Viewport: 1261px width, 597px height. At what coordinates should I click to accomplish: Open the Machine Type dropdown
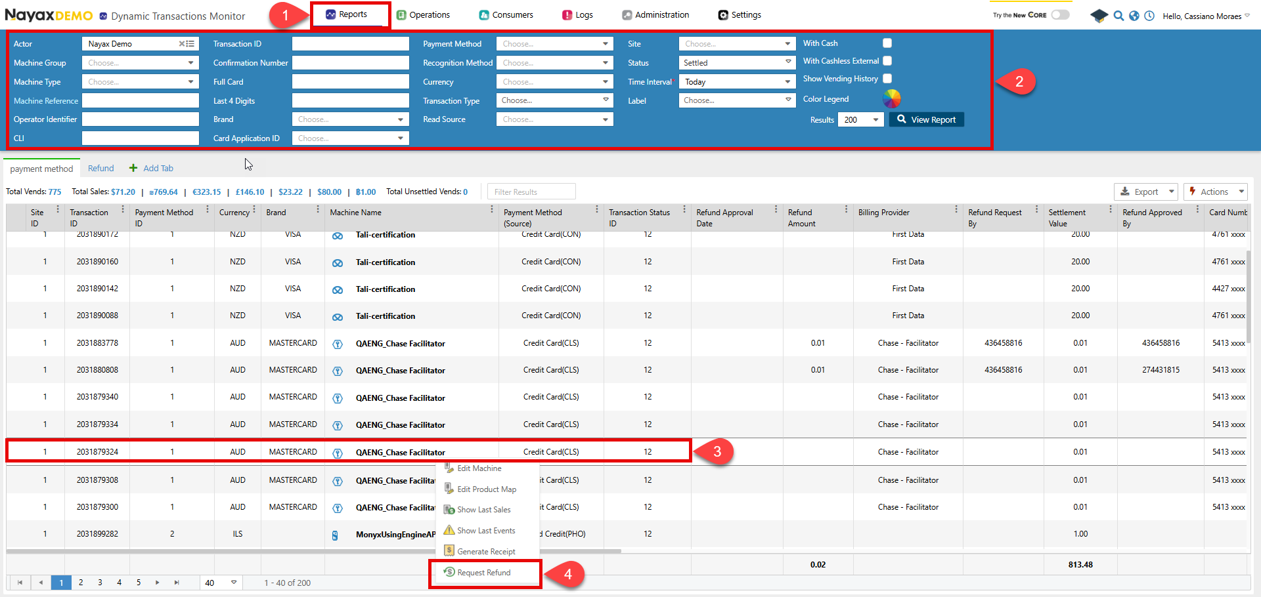141,82
